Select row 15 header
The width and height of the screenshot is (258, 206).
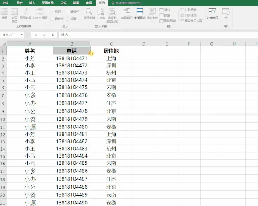[x=3, y=156]
